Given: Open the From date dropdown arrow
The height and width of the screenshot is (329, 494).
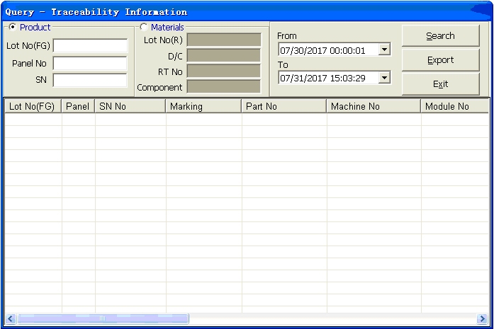Looking at the screenshot, I should tap(384, 50).
